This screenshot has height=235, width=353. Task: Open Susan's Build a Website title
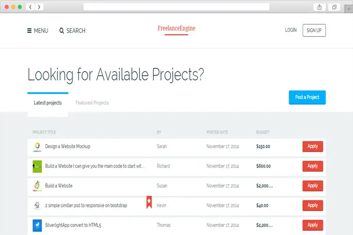59,186
